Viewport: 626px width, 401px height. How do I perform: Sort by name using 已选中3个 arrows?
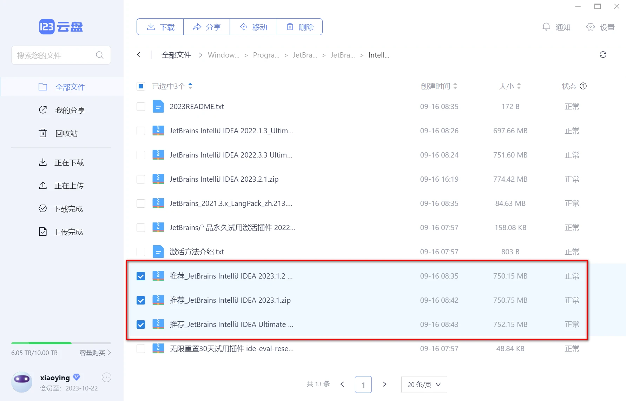tap(190, 86)
